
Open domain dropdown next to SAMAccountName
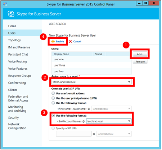pyautogui.click(x=109, y=121)
